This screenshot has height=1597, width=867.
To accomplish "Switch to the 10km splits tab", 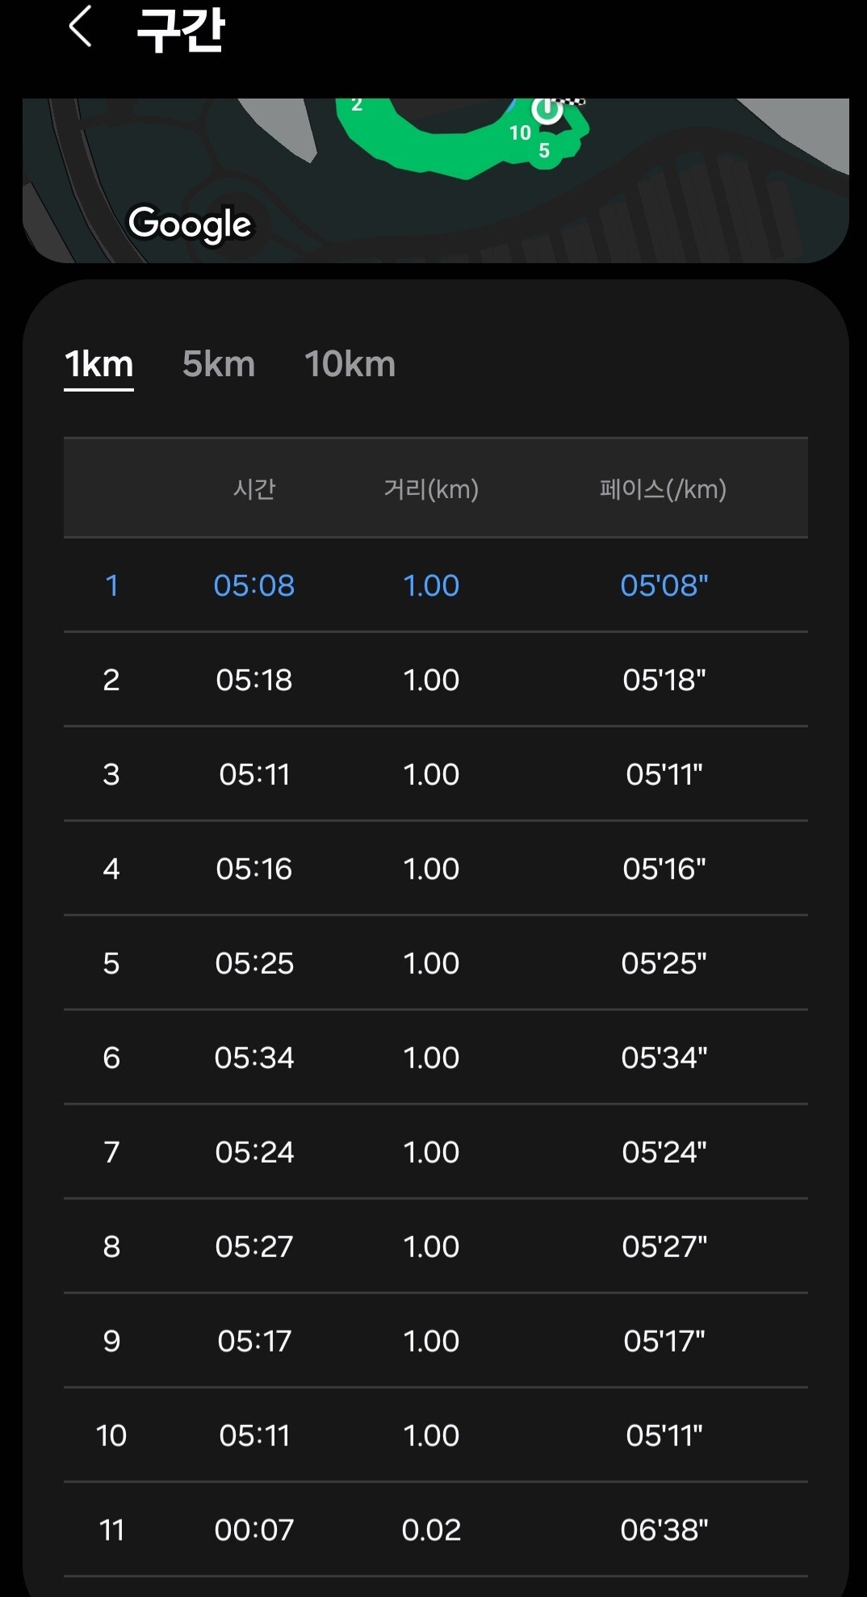I will coord(350,364).
